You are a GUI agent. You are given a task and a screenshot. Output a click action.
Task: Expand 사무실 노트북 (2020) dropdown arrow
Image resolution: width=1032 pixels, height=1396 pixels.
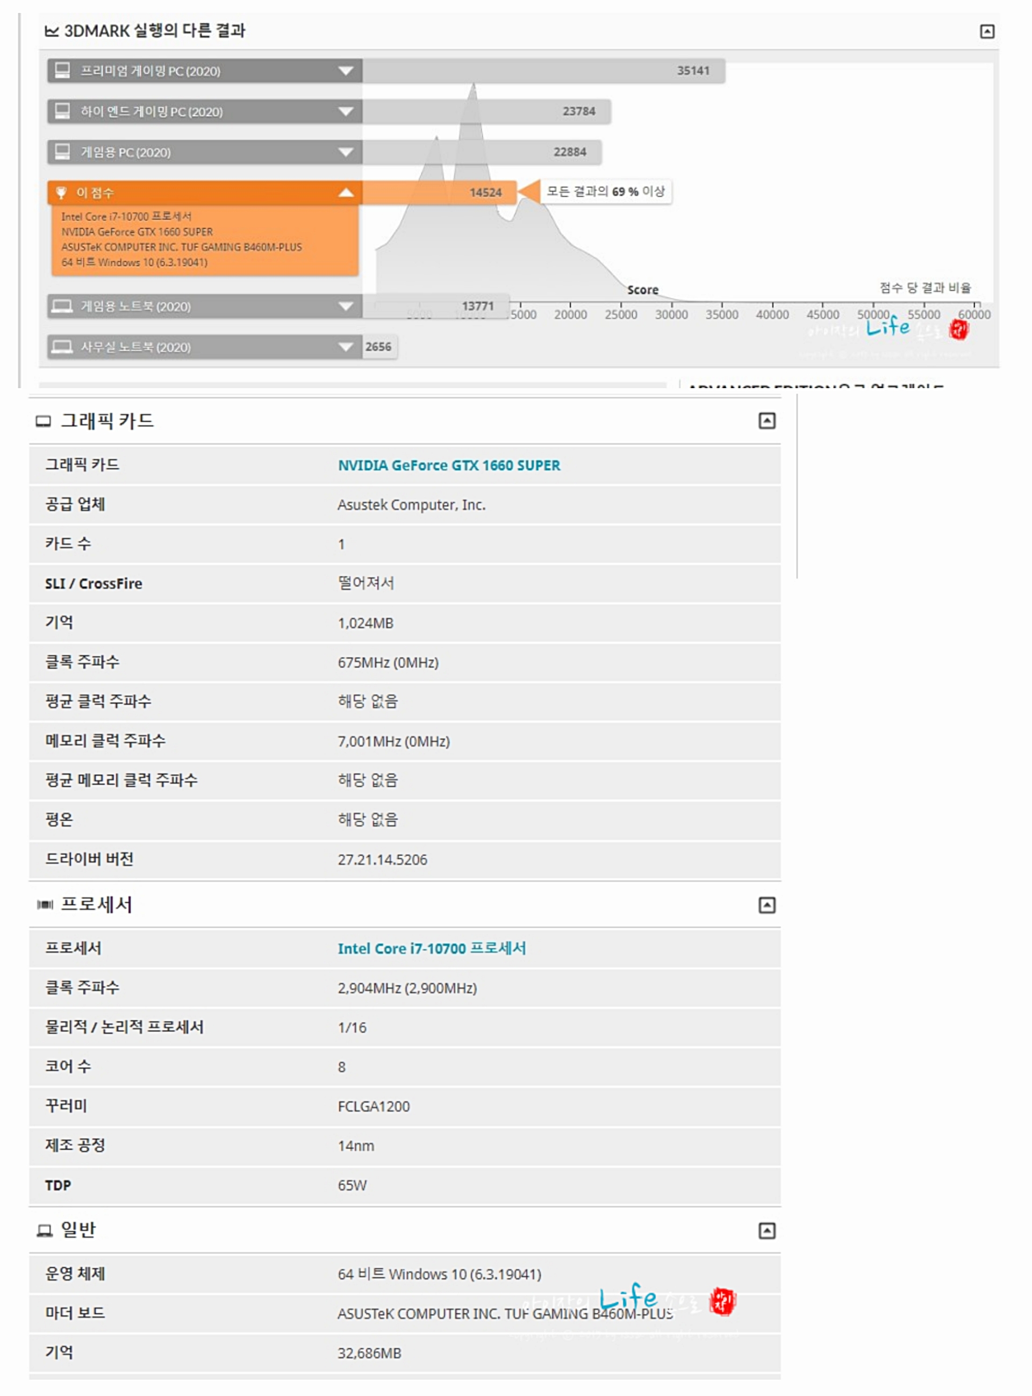coord(346,347)
